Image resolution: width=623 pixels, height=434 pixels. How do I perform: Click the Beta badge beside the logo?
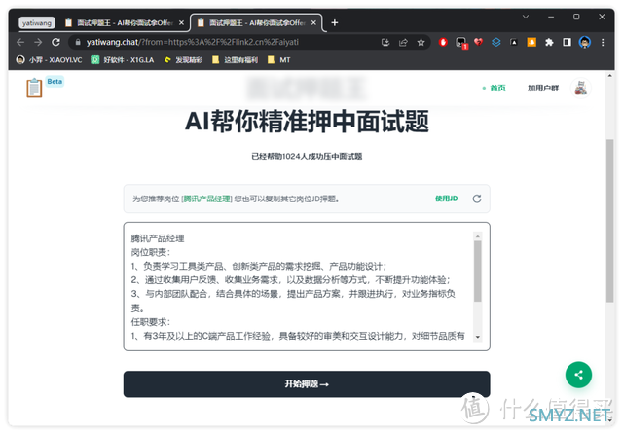[55, 81]
